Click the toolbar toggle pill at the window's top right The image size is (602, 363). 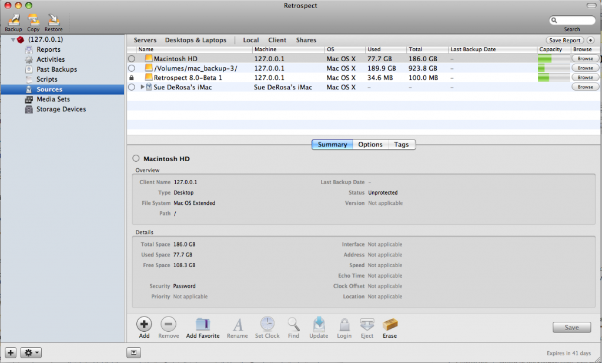click(x=591, y=5)
